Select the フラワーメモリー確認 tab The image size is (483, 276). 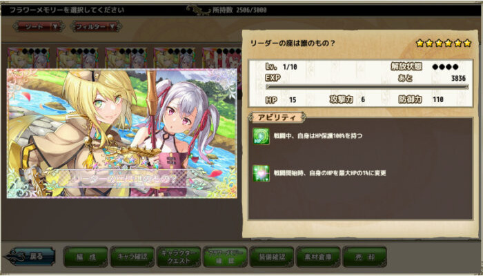tap(225, 257)
